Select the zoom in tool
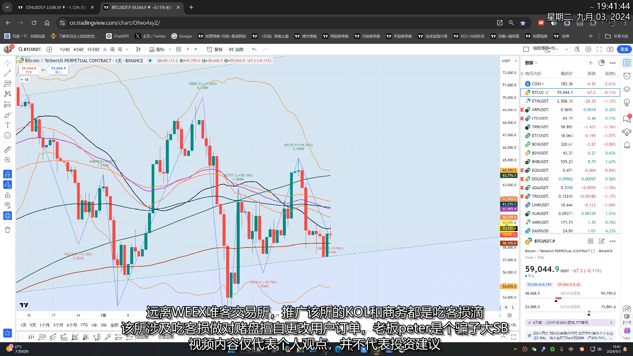633x356 pixels. [8, 160]
